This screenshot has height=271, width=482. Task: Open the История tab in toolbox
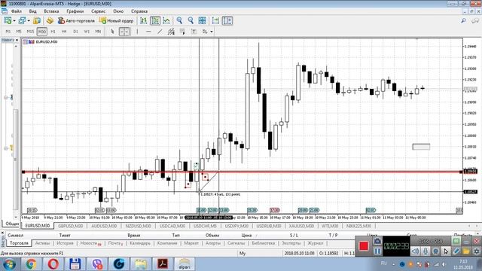[x=66, y=243]
